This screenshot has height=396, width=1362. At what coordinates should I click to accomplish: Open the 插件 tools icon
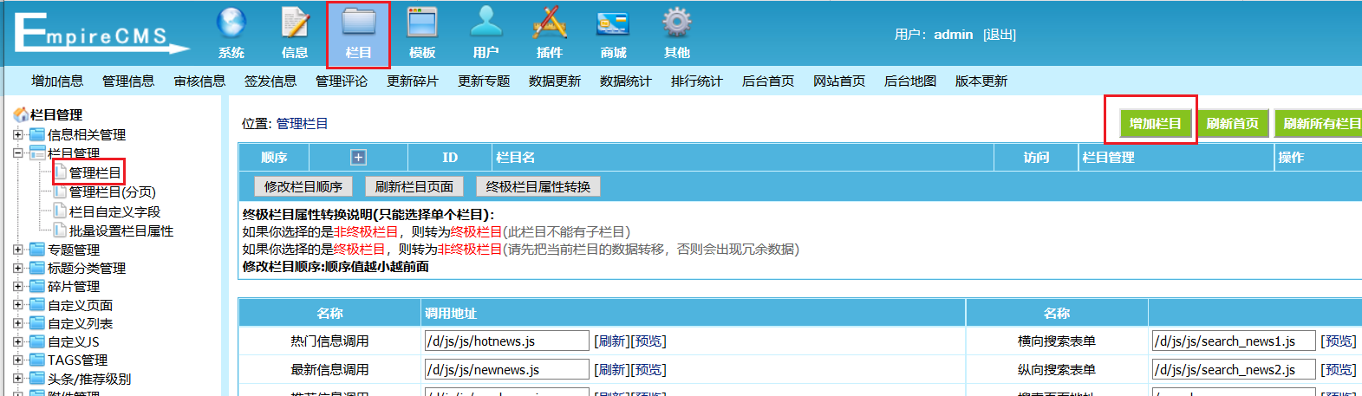[x=550, y=23]
